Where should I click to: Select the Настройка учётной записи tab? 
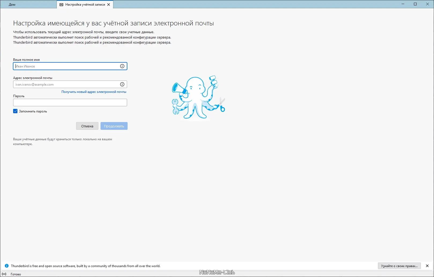85,5
